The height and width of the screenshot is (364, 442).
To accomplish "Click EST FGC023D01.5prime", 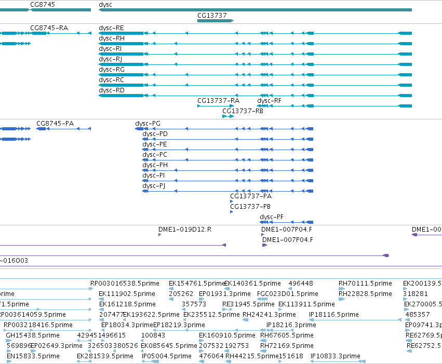I will pos(288,294).
